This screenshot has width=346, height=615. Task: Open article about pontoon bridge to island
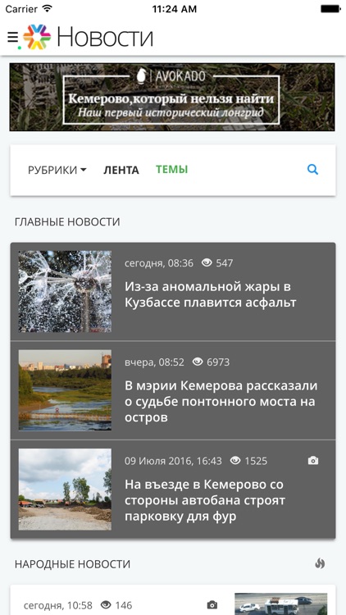173,390
